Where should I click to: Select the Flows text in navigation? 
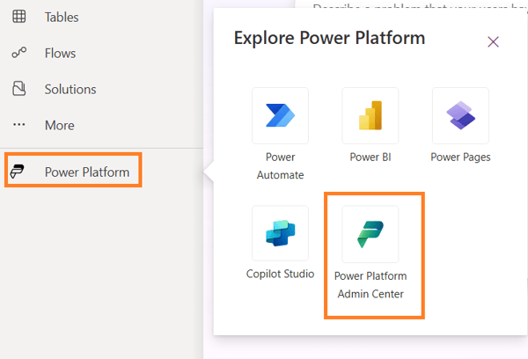(60, 53)
